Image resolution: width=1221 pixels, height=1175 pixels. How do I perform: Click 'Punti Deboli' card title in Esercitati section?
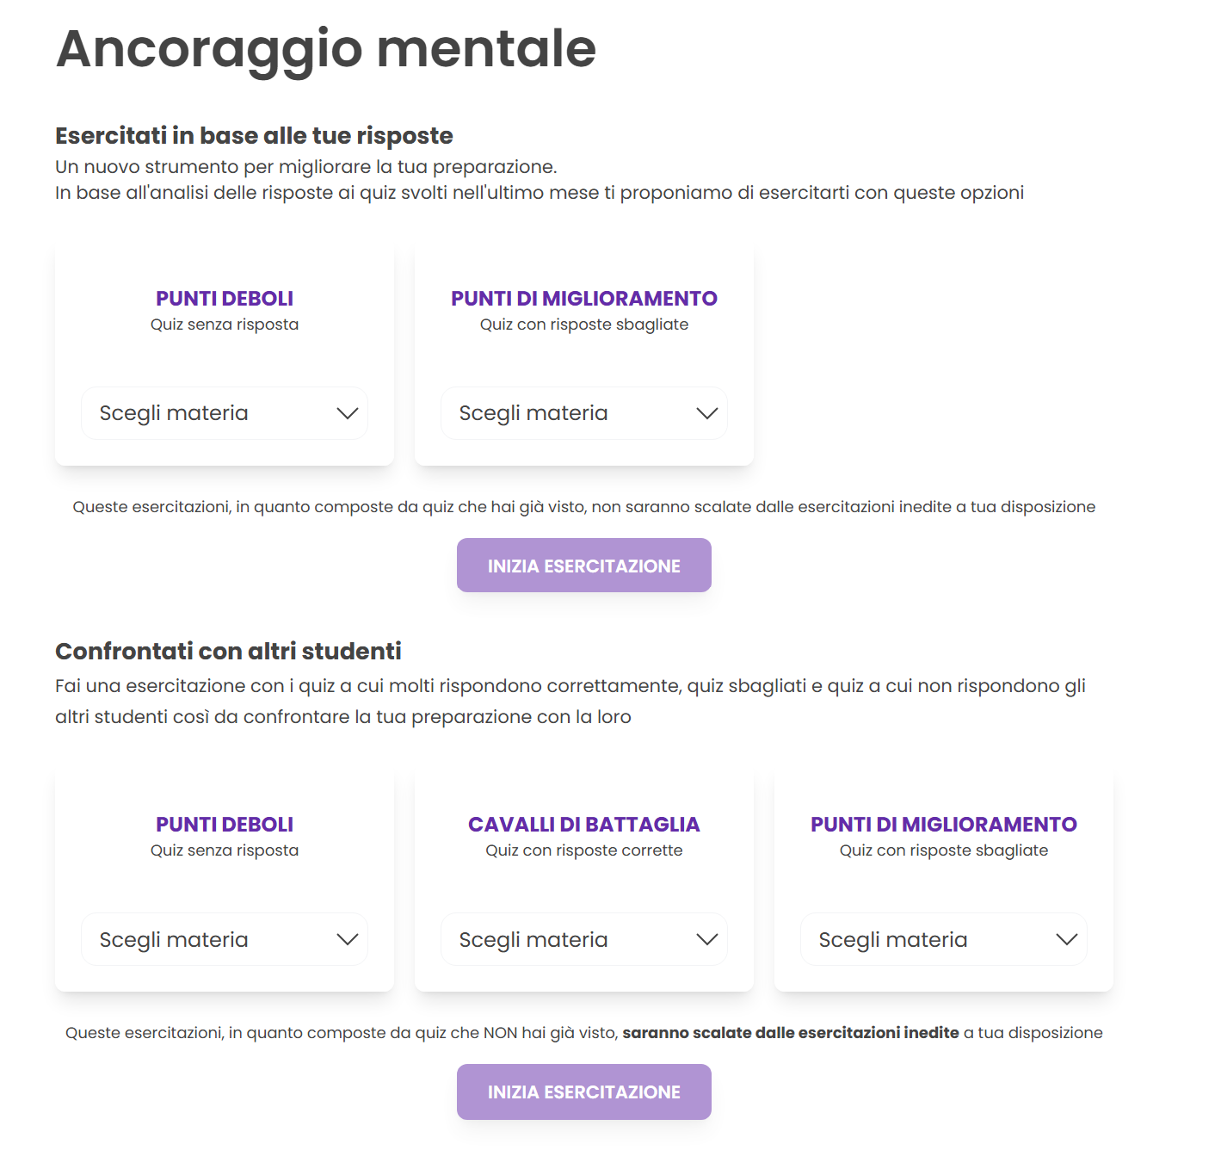(225, 299)
